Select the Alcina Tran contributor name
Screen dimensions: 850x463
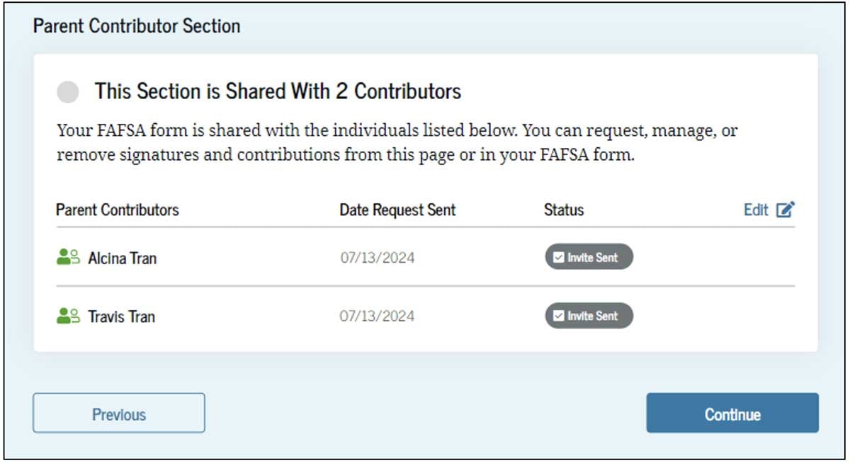click(x=123, y=258)
